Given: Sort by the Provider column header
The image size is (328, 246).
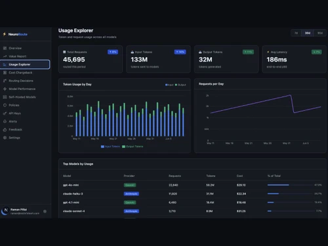Looking at the screenshot, I should (x=129, y=176).
